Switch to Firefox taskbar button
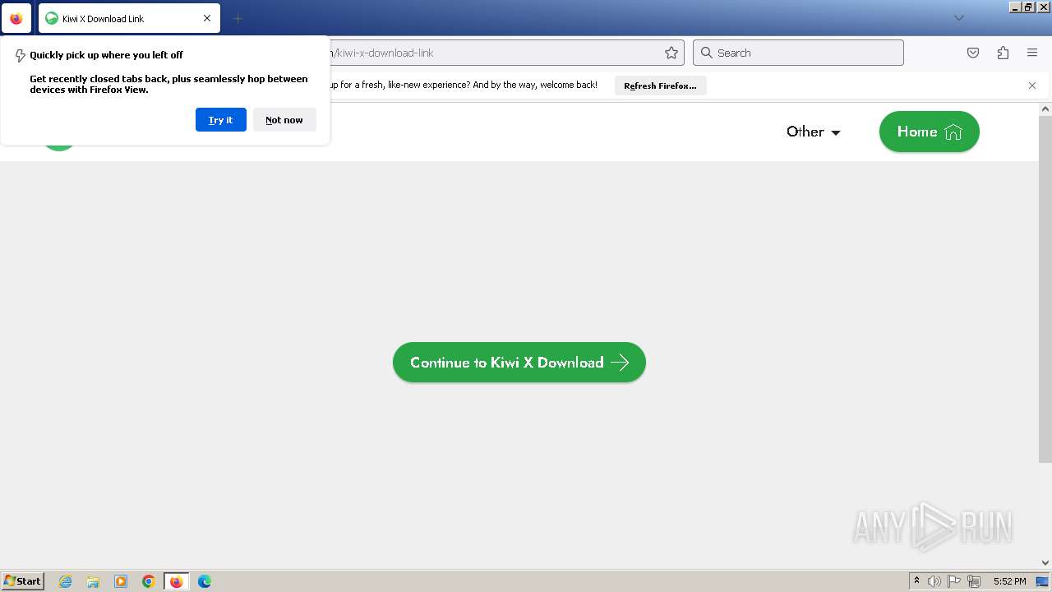This screenshot has height=592, width=1052. tap(176, 581)
